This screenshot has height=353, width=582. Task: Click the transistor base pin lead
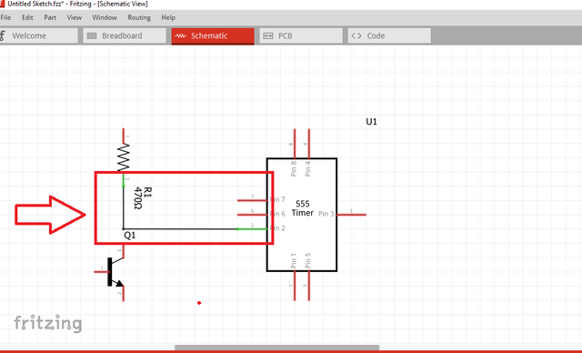[101, 272]
